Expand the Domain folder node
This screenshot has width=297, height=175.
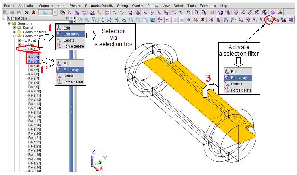pyautogui.click(x=15, y=28)
